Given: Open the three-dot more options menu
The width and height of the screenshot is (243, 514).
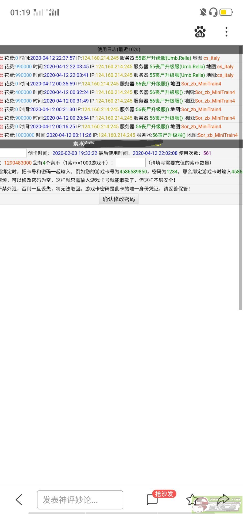Looking at the screenshot, I should pyautogui.click(x=226, y=32).
